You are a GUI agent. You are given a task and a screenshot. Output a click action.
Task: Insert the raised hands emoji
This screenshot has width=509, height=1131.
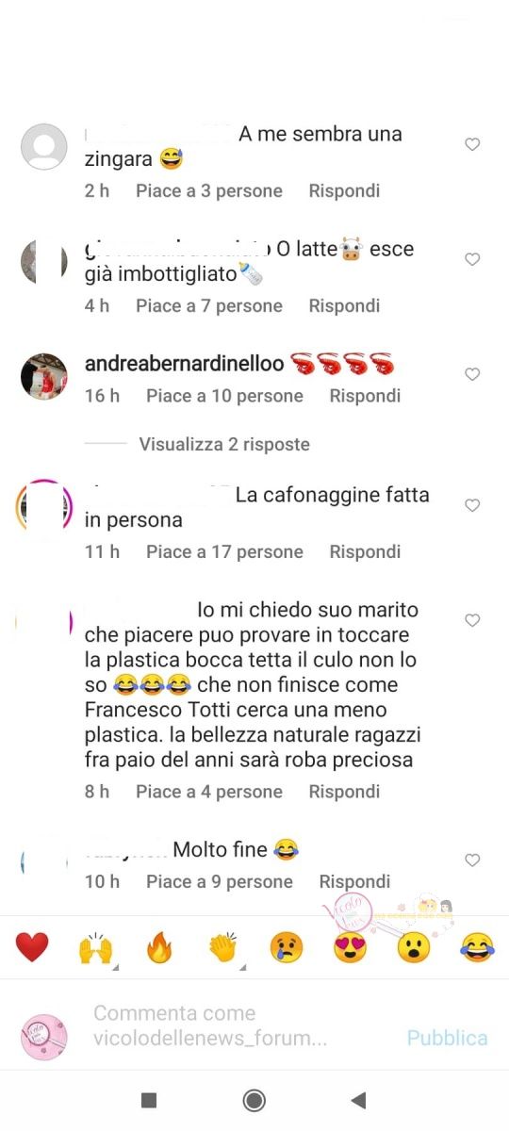(x=95, y=947)
